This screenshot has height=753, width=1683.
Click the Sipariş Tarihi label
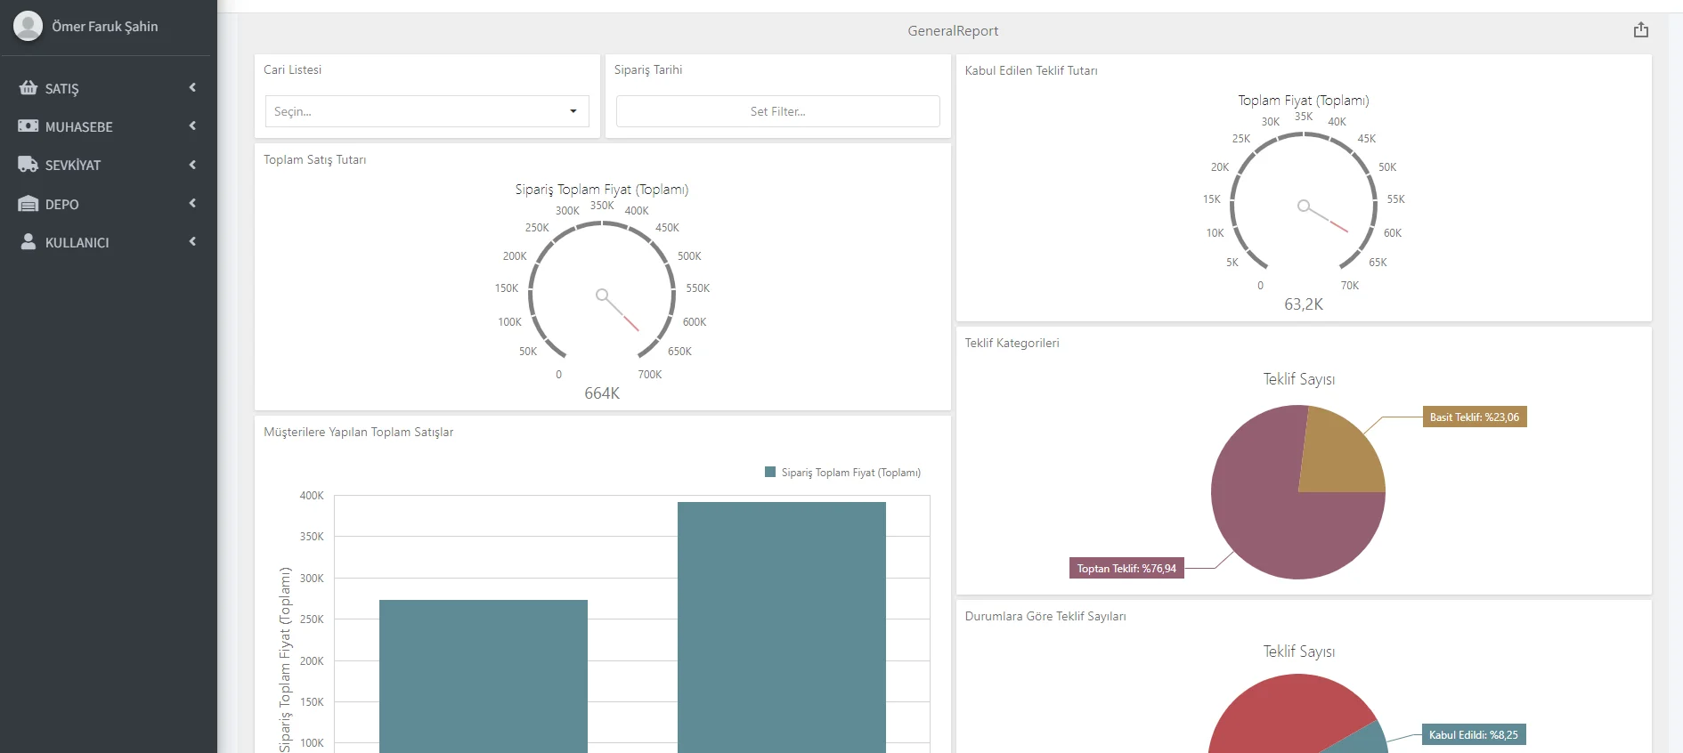pos(648,69)
